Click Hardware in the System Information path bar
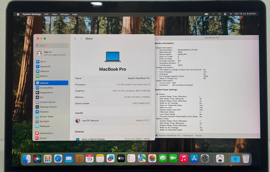The image size is (270, 172). coord(188,136)
